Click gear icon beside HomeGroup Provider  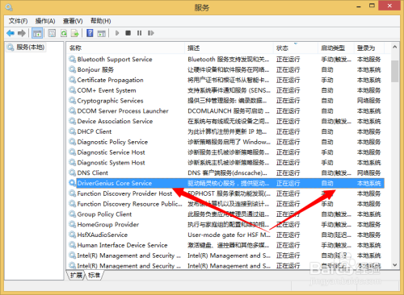coord(72,224)
